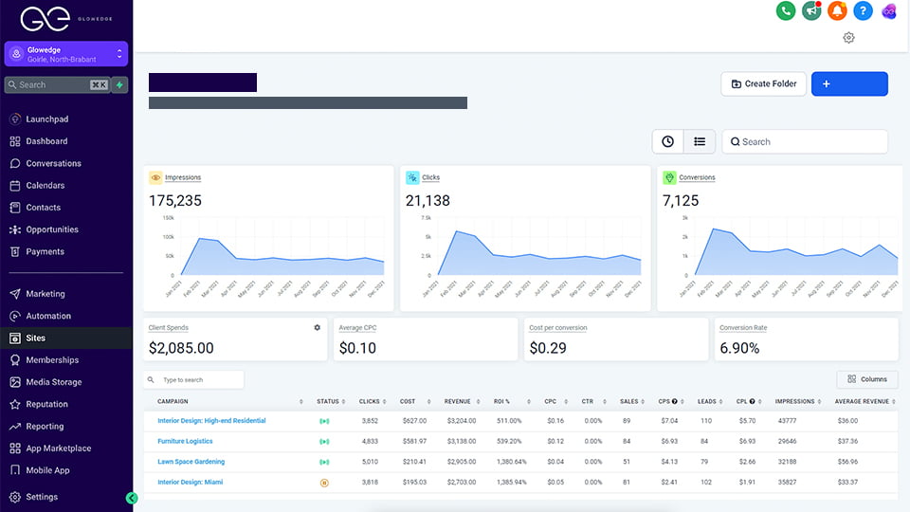Open Conversations in the sidebar
This screenshot has width=910, height=512.
coord(53,163)
